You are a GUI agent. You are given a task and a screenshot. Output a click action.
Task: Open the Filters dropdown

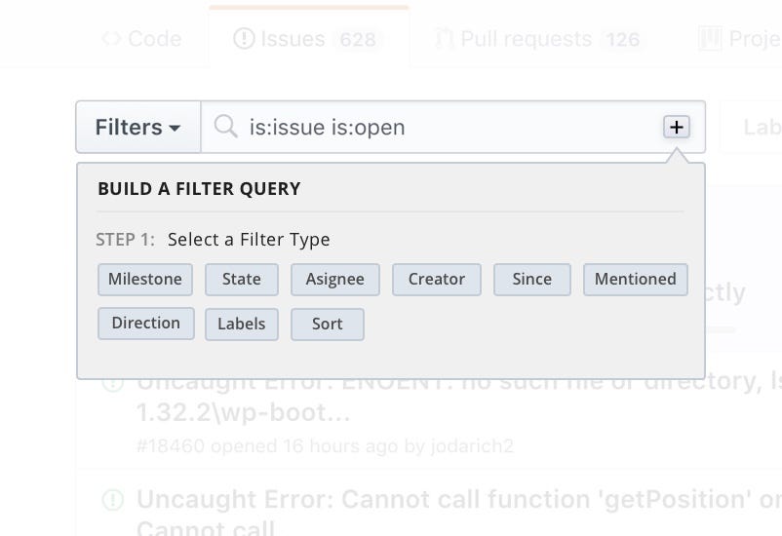click(137, 127)
